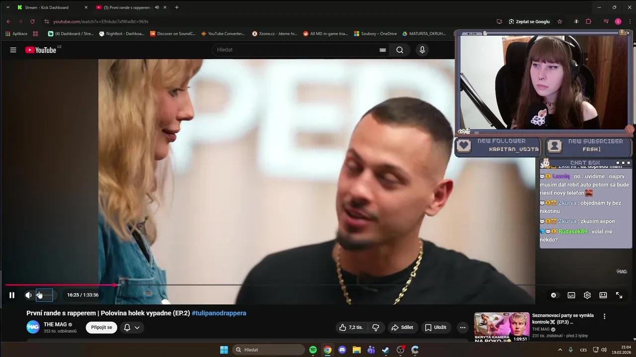Show hidden system tray icons chevron
Image resolution: width=636 pixels, height=357 pixels.
pos(560,350)
